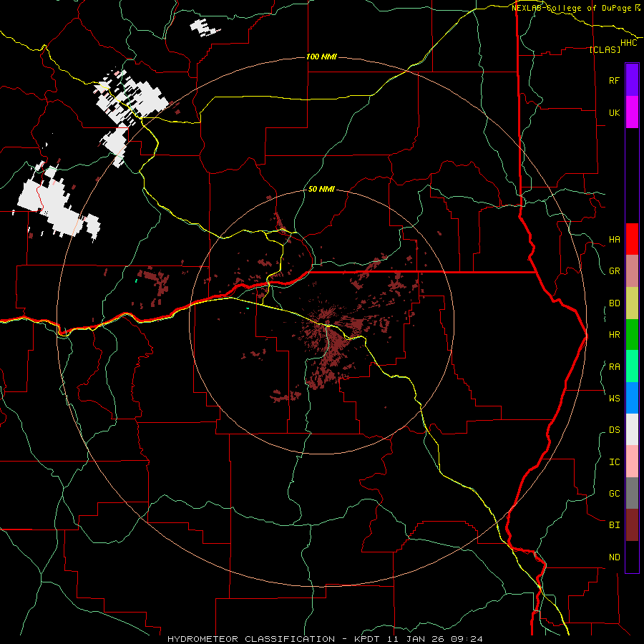Click the BD legend label
The height and width of the screenshot is (644, 644).
point(614,303)
